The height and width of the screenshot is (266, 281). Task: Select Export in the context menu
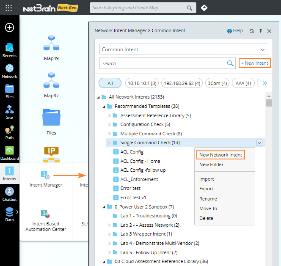point(207,189)
